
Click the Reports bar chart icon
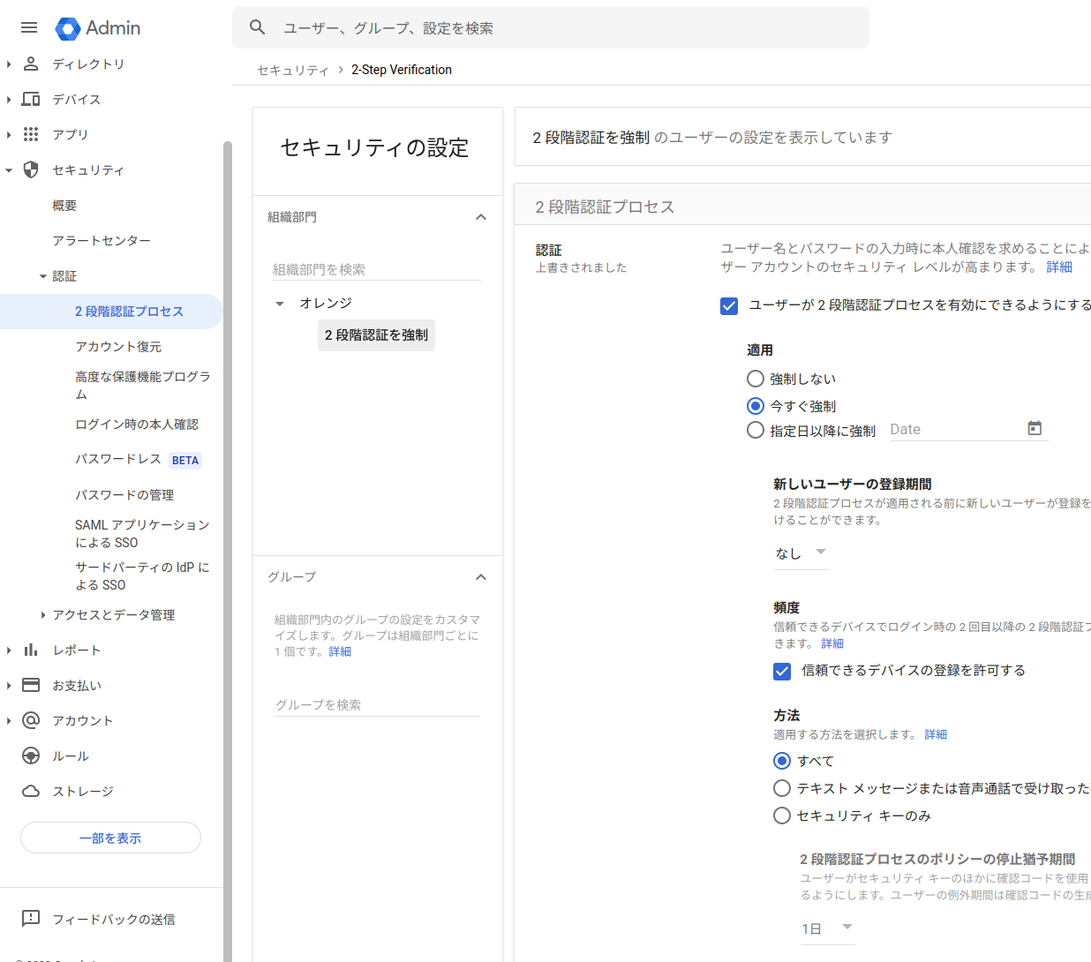click(x=31, y=650)
